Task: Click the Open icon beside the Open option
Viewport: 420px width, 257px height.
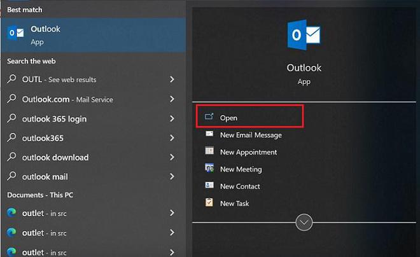Action: tap(209, 116)
